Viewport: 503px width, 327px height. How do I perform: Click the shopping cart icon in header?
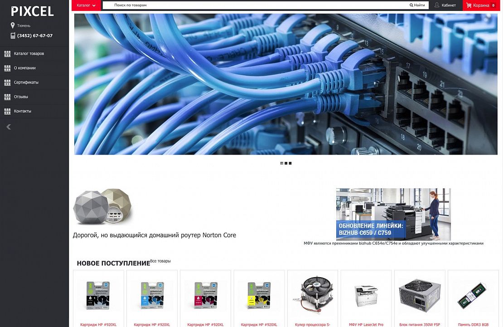[x=469, y=5]
